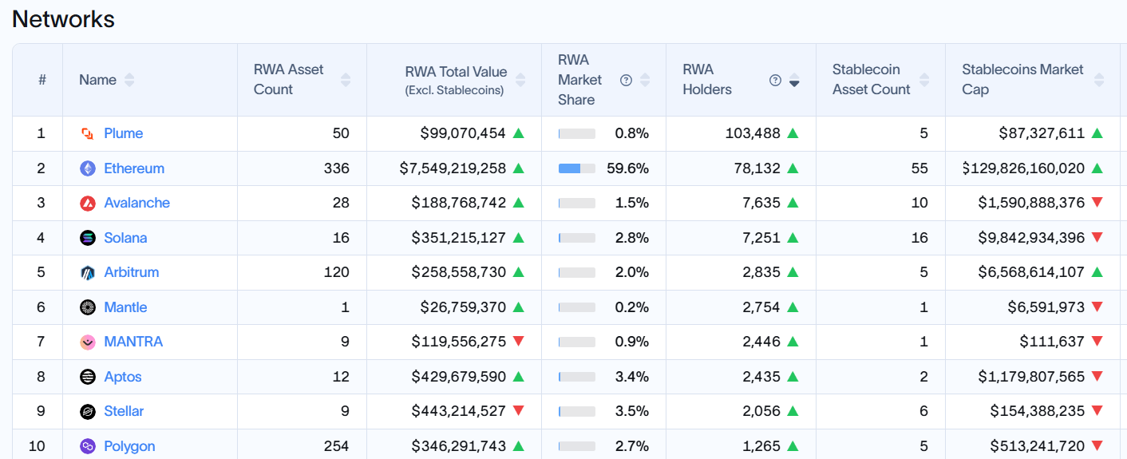This screenshot has height=459, width=1127.
Task: Sort by Stablecoins Market Cap column
Action: [x=1099, y=80]
